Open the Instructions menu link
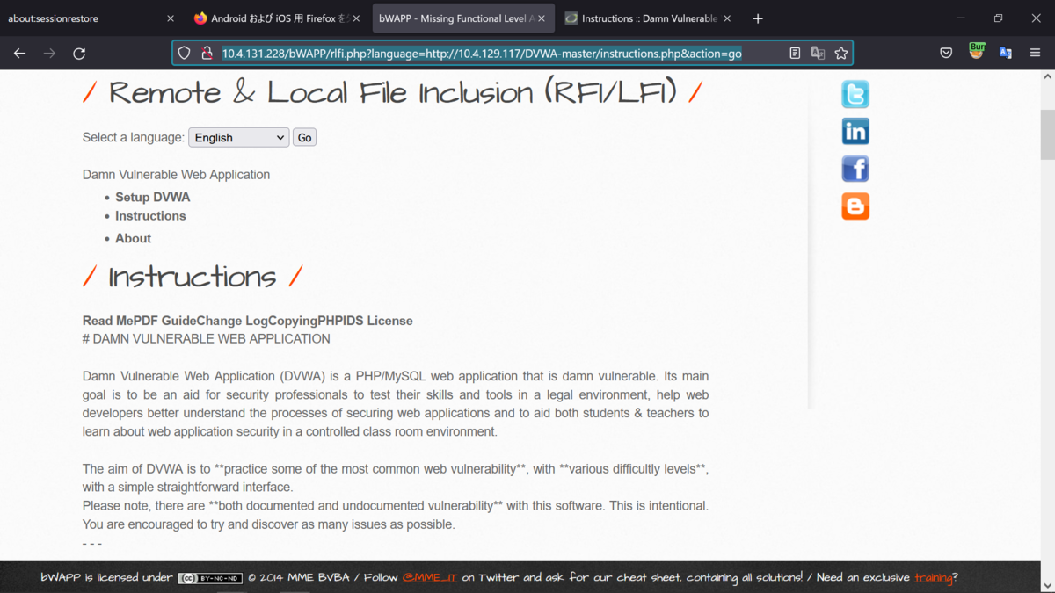 click(150, 215)
